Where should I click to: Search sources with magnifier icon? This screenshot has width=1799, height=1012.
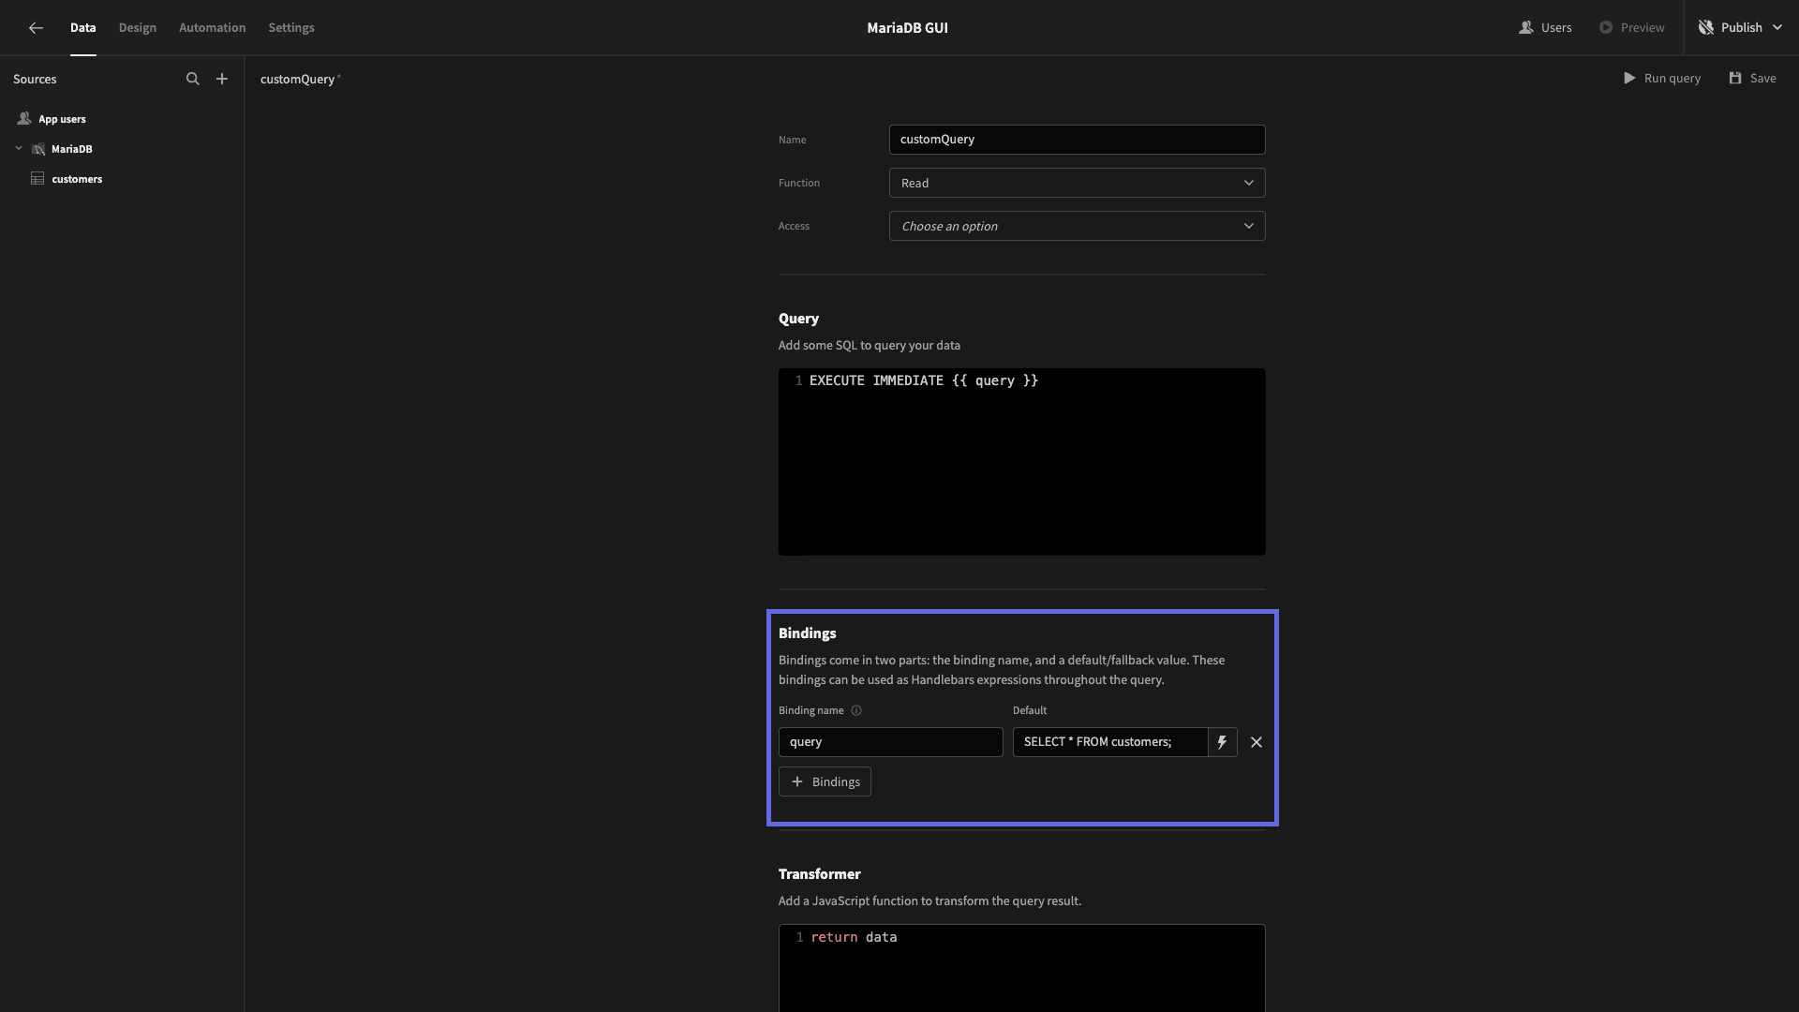point(193,79)
